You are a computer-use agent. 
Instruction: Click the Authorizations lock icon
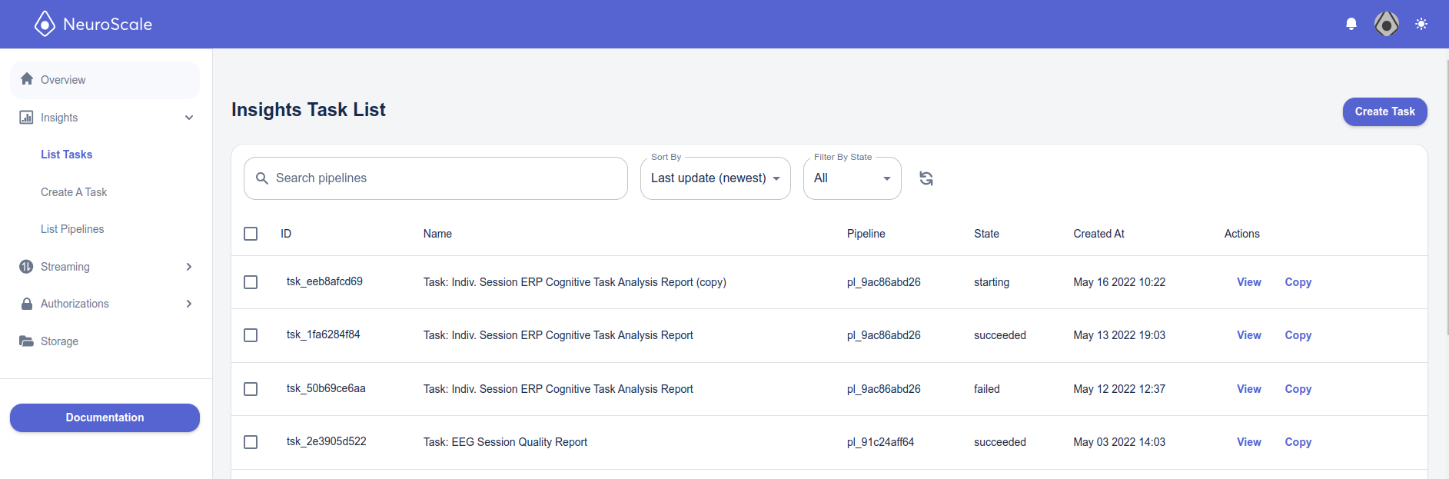pyautogui.click(x=27, y=304)
